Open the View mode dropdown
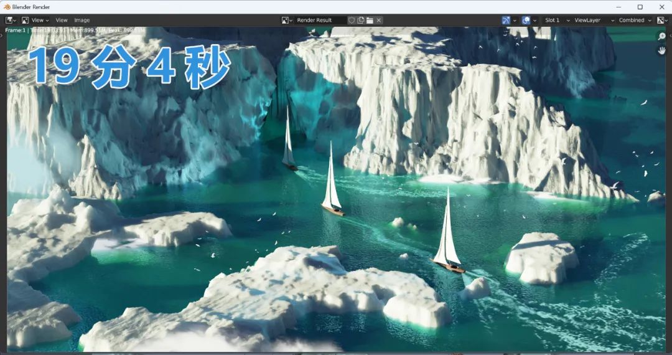The image size is (672, 355). coord(35,20)
